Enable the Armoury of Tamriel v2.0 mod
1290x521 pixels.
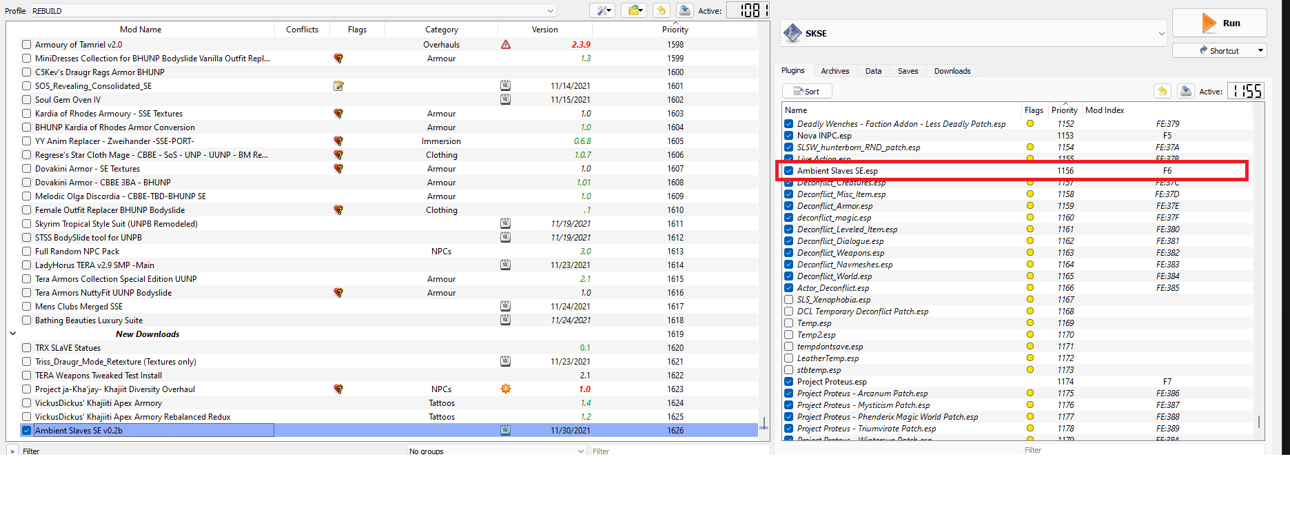[26, 45]
